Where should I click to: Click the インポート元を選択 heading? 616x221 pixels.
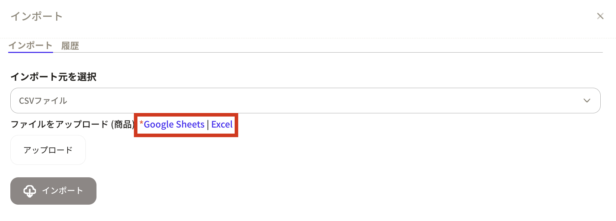pos(53,77)
